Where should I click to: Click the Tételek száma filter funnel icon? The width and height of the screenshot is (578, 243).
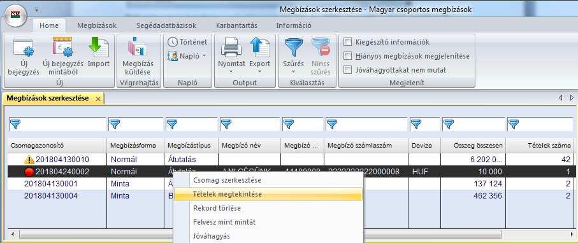pos(514,125)
